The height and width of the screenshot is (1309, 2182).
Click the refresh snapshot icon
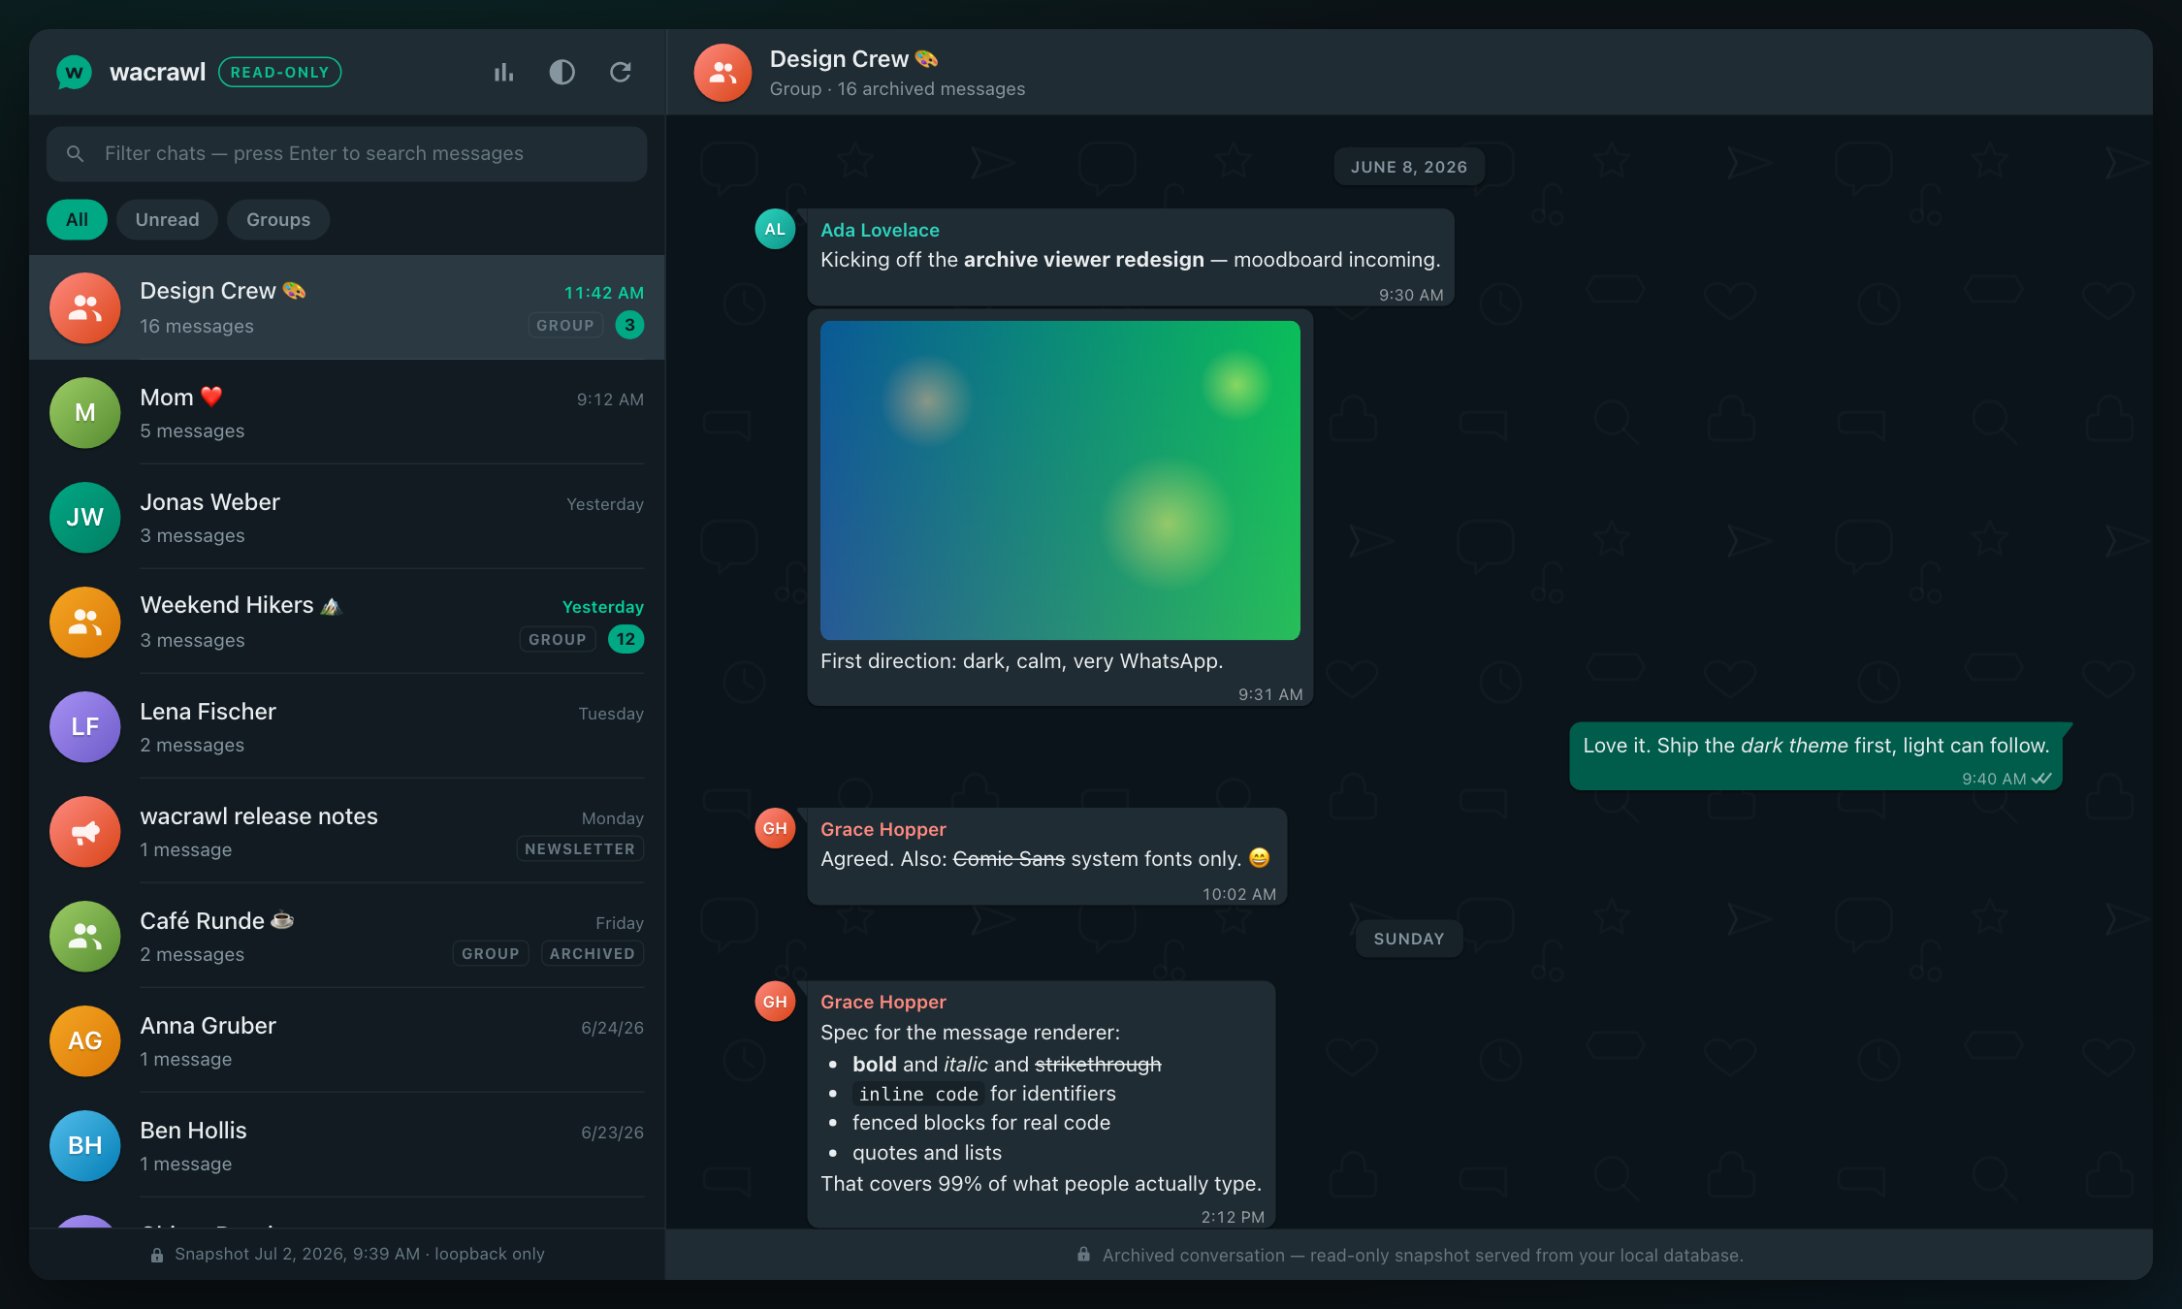point(621,73)
